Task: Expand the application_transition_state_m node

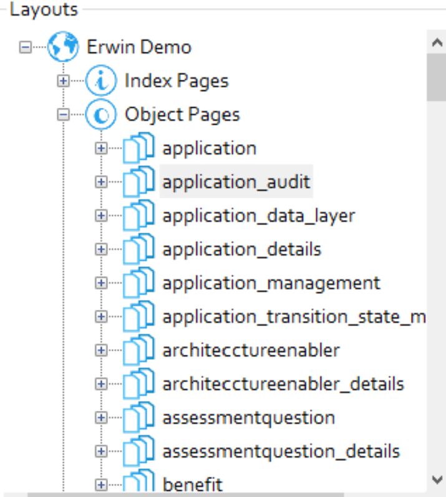Action: (101, 316)
